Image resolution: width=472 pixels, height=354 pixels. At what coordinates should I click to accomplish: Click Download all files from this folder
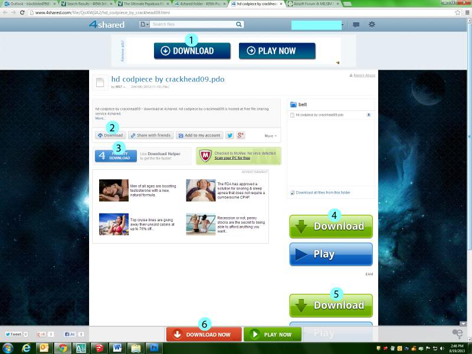click(323, 193)
